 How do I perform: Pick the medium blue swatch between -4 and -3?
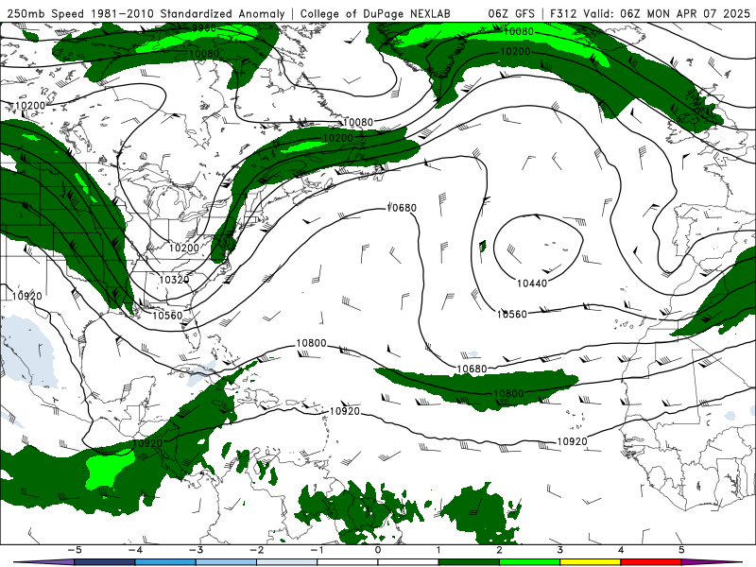(x=165, y=562)
